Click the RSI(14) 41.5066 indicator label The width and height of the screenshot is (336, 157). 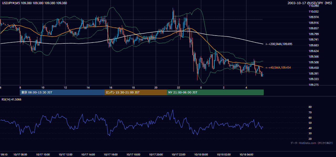point(11,99)
